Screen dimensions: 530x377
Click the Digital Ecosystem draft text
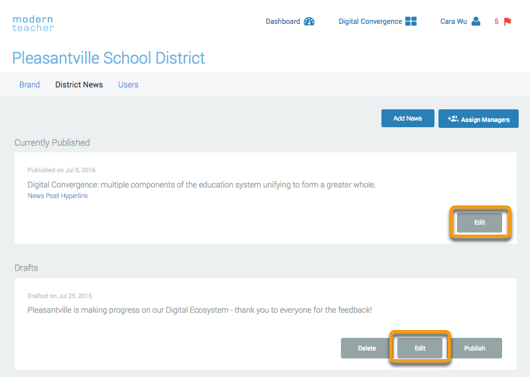click(200, 310)
